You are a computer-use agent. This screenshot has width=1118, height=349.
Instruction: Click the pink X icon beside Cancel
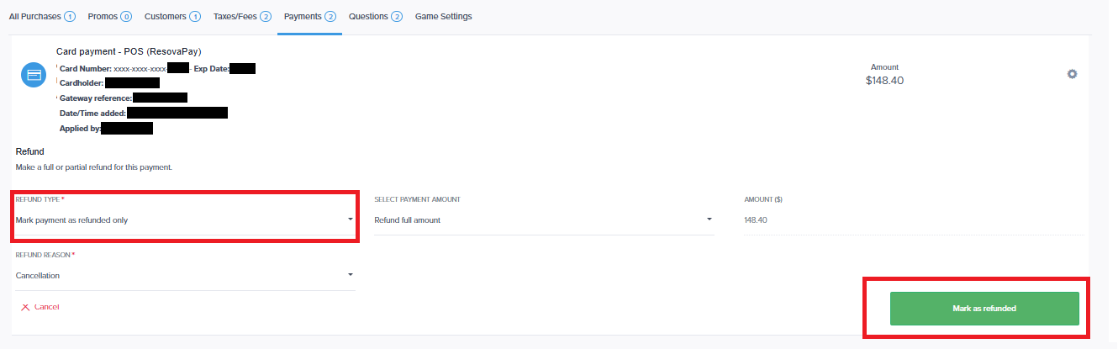coord(25,307)
